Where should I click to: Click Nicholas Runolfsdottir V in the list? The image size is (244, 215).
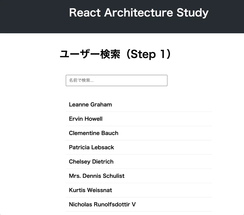point(139,205)
